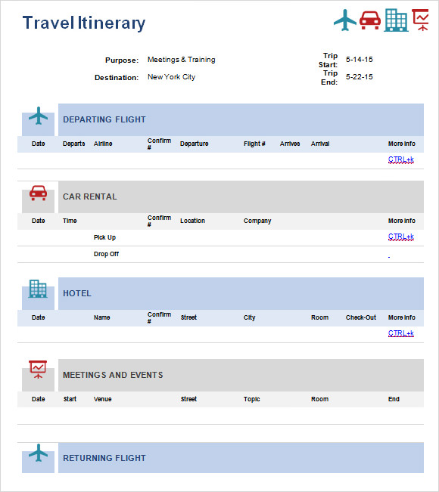Click 'Confirm #' header in Departing Flight
Viewport: 439px width, 492px height.
point(159,144)
